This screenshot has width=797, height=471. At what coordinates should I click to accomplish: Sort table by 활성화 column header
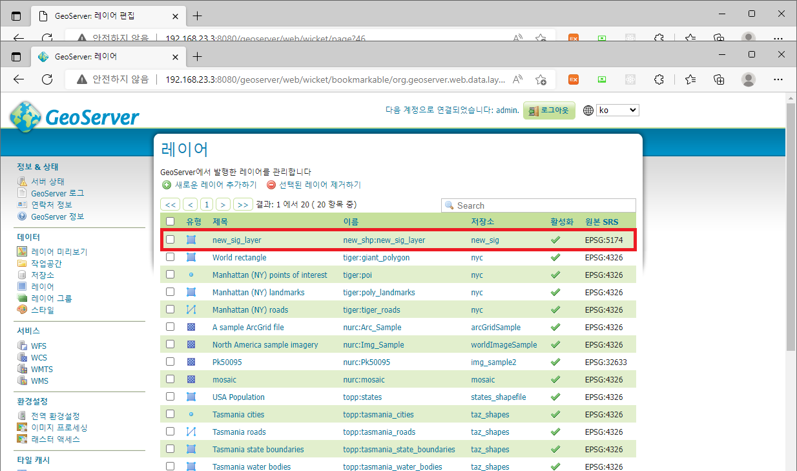(x=561, y=222)
